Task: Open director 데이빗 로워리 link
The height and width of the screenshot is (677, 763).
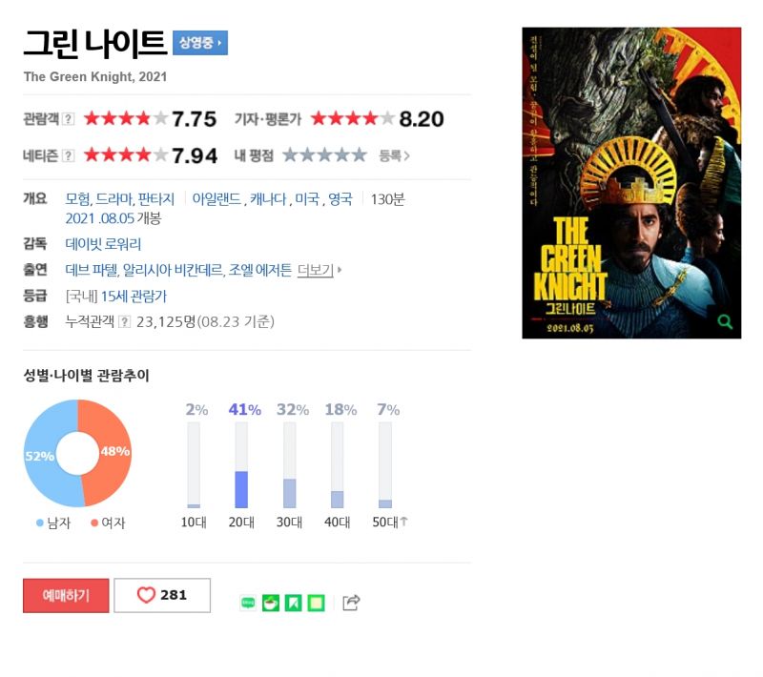Action: [103, 244]
